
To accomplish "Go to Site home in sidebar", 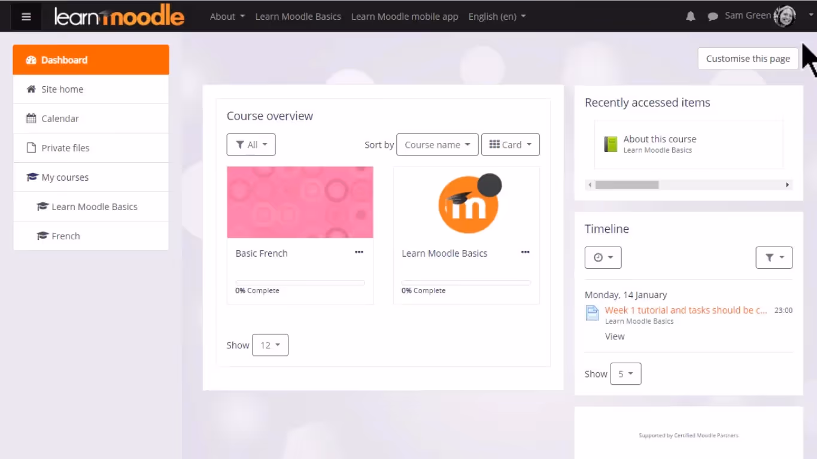I will [91, 89].
